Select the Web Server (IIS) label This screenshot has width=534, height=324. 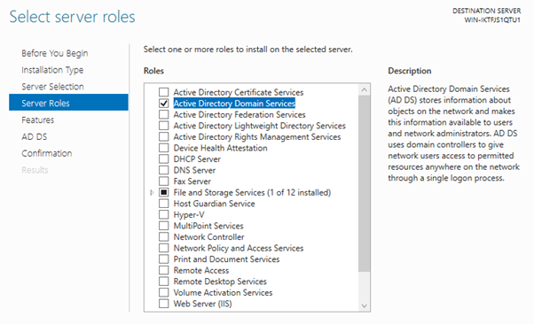point(202,304)
